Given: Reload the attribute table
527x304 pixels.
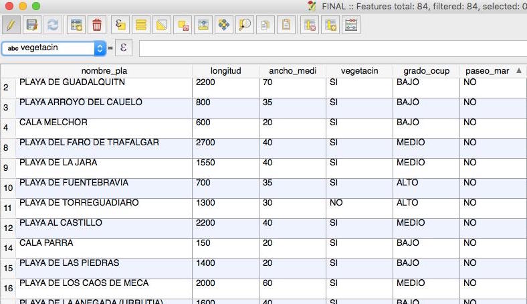Looking at the screenshot, I should pos(52,25).
